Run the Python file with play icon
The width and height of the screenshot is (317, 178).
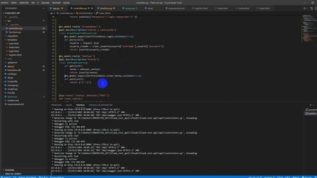point(305,8)
